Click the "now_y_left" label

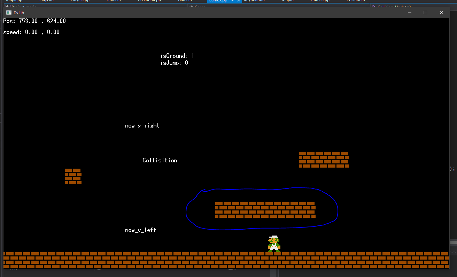pyautogui.click(x=141, y=230)
